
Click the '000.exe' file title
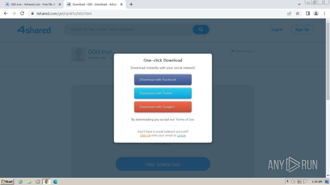click(x=100, y=52)
